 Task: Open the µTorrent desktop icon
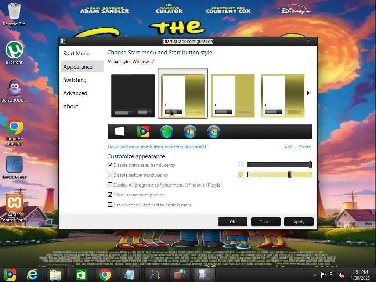coord(14,53)
